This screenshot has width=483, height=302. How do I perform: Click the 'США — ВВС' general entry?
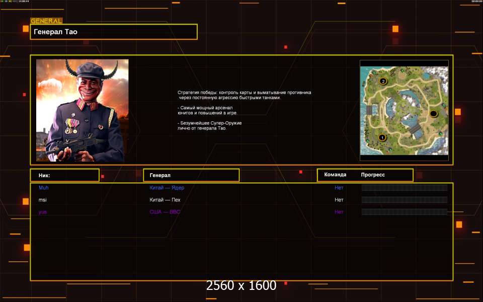pos(165,212)
